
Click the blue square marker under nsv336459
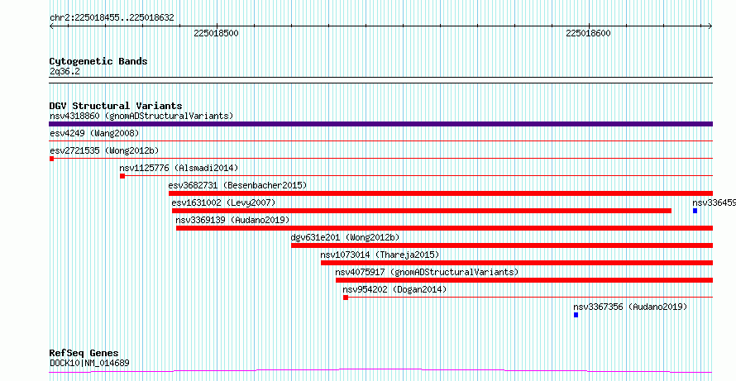[695, 211]
